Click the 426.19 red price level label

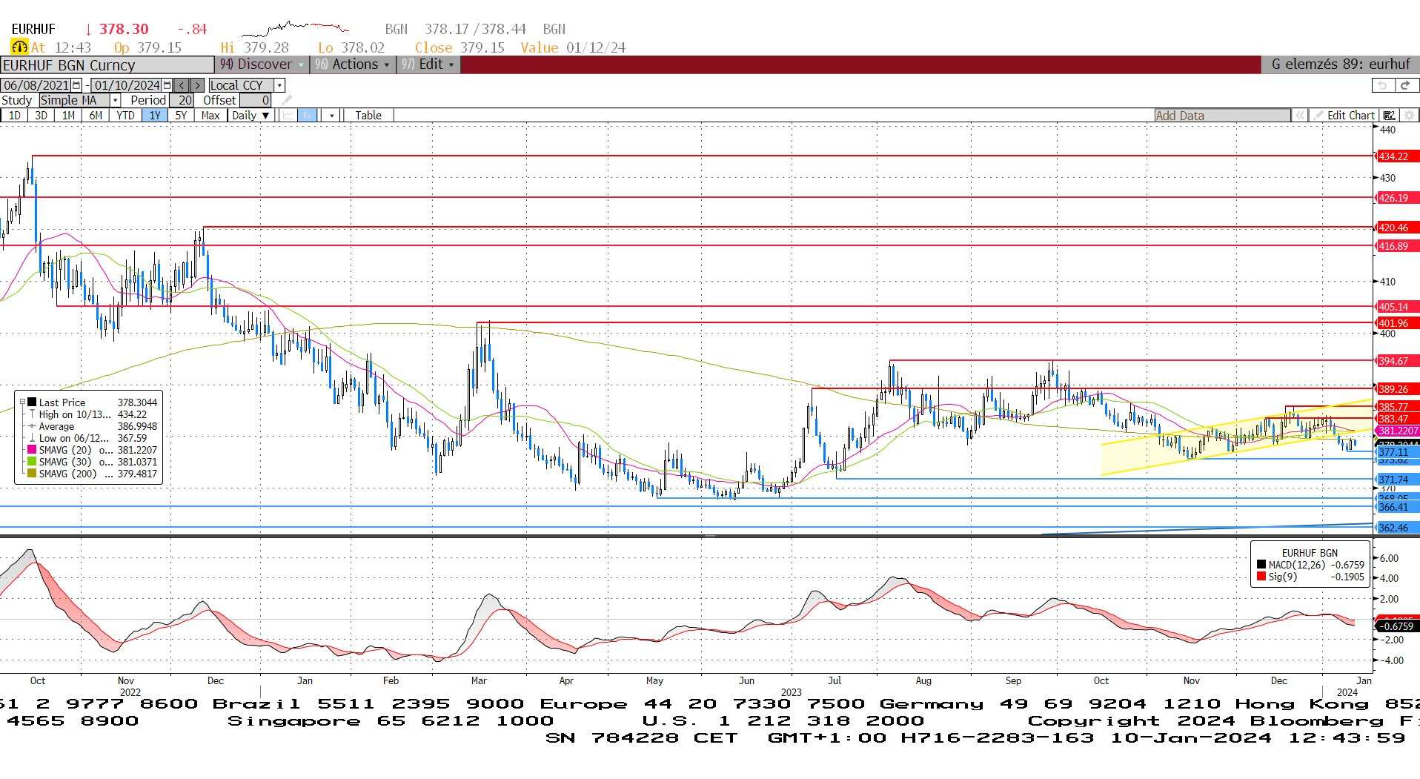tap(1397, 198)
